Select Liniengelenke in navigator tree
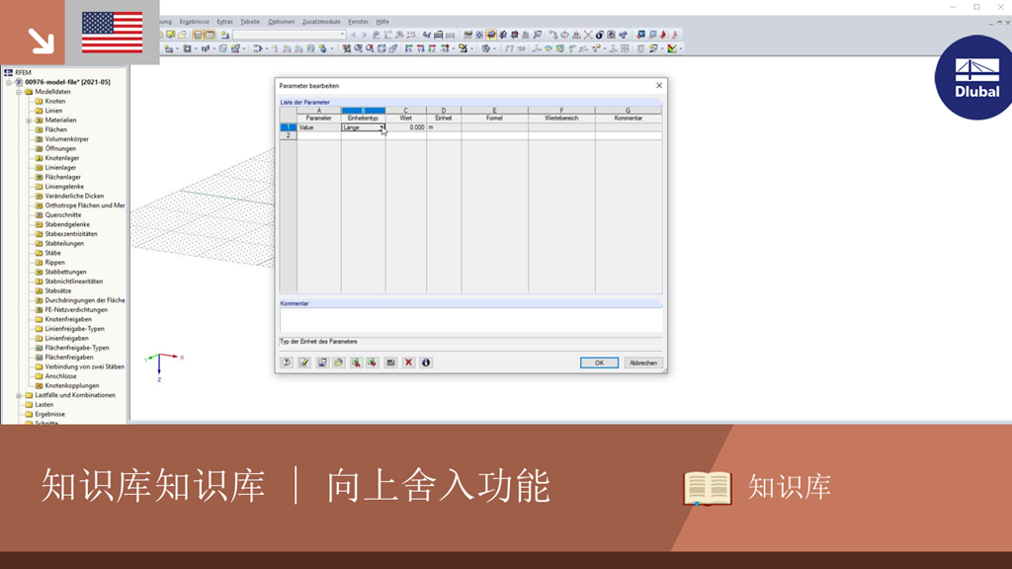 (x=64, y=187)
